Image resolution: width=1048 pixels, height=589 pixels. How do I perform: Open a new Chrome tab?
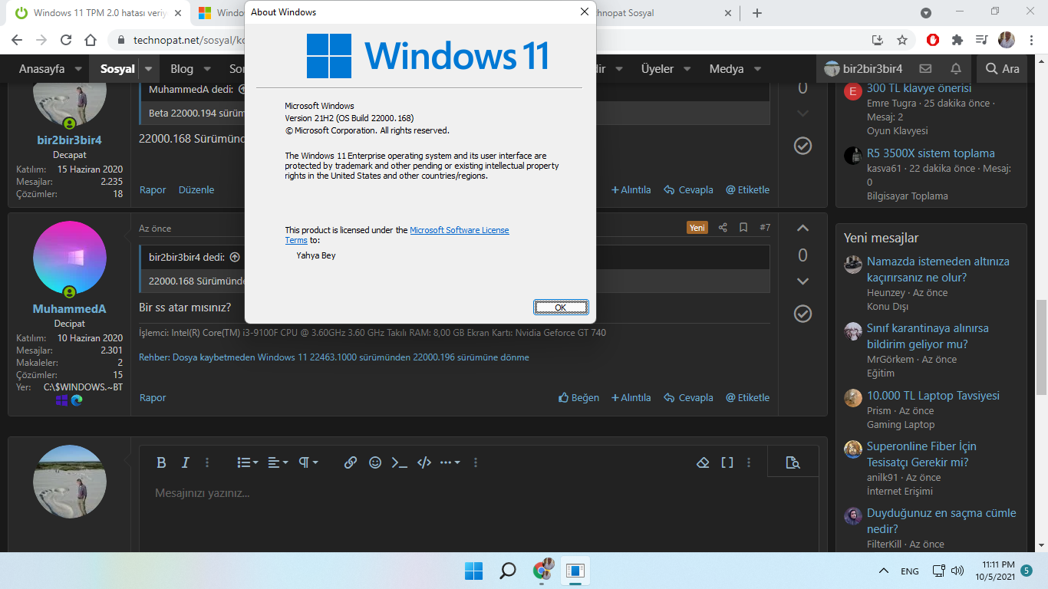(x=757, y=13)
